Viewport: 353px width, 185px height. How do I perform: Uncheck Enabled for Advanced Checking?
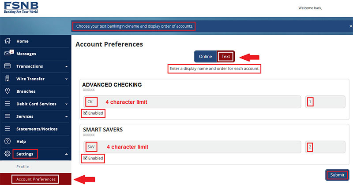tap(85, 113)
